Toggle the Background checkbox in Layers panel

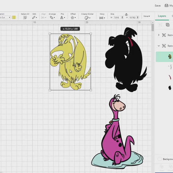[159, 159]
